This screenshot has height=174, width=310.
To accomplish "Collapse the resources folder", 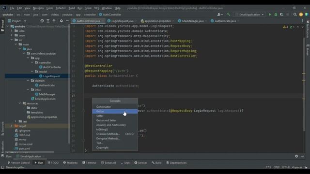I will pos(20,103).
